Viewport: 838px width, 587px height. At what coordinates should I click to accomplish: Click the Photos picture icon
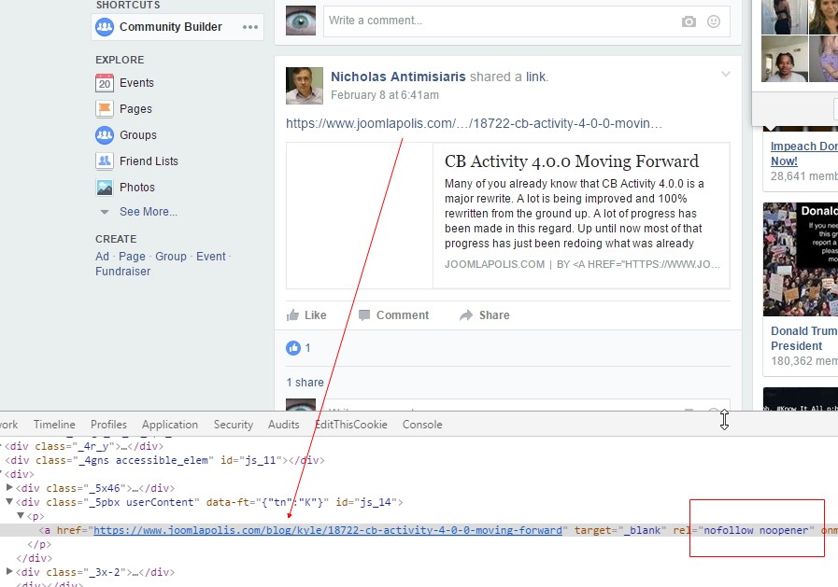point(105,188)
